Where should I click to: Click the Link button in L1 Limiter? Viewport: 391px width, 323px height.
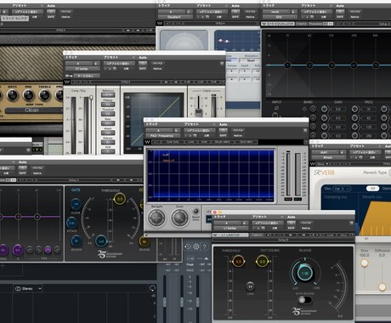250,286
